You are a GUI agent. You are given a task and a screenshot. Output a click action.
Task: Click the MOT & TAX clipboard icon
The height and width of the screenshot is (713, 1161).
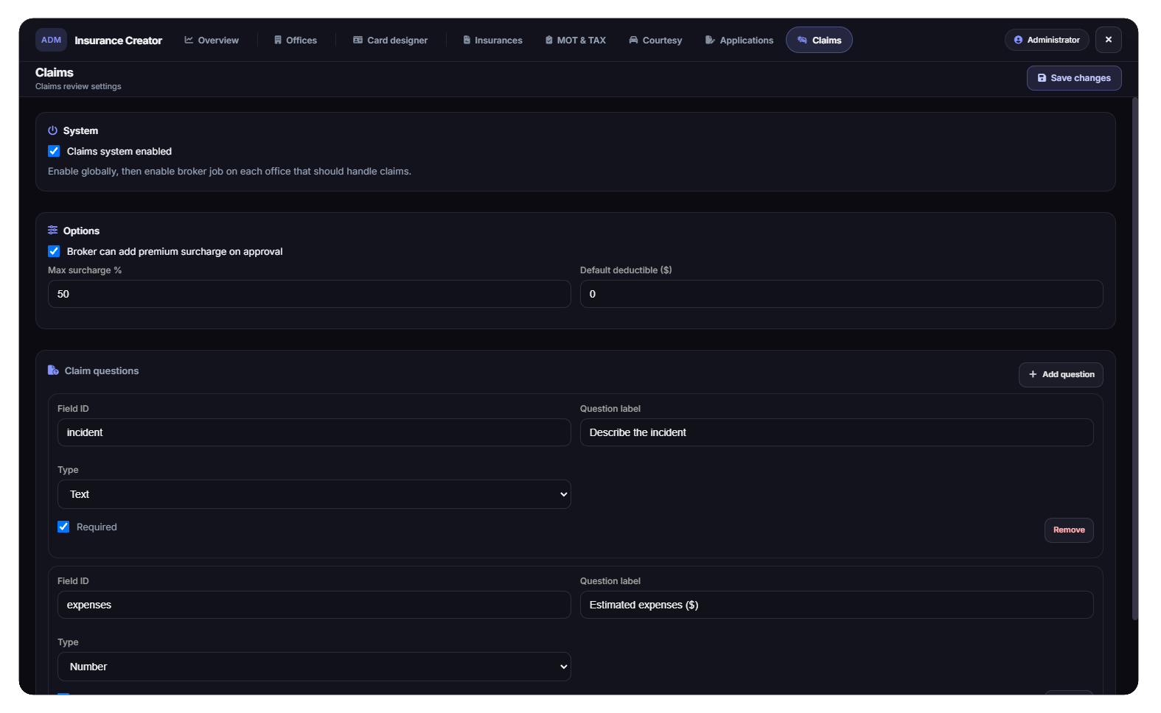click(549, 40)
